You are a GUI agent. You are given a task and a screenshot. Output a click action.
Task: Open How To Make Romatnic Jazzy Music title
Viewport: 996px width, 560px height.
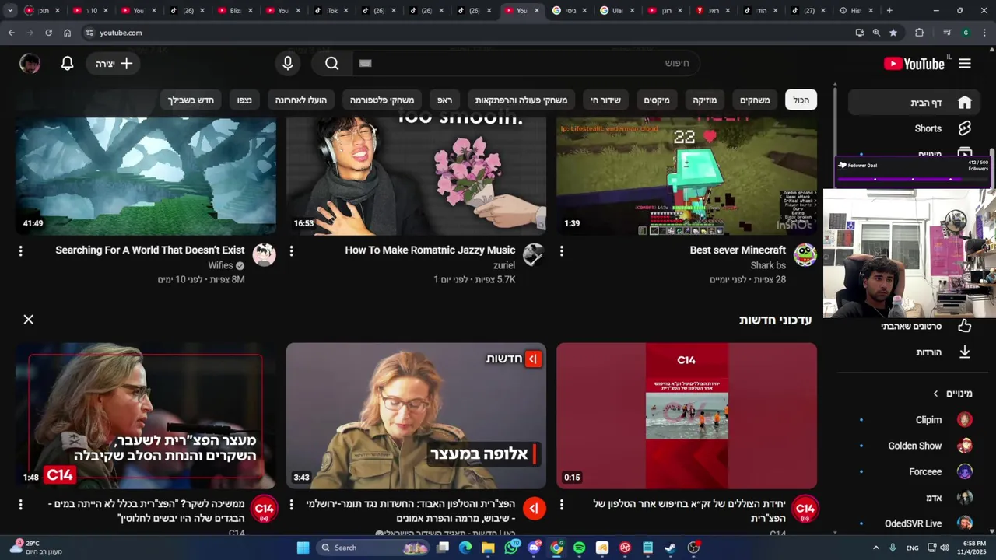430,250
